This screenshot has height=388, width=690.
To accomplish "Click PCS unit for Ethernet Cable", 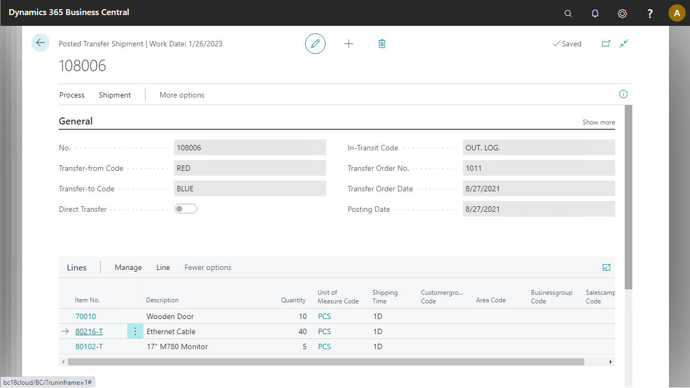I will tap(325, 331).
